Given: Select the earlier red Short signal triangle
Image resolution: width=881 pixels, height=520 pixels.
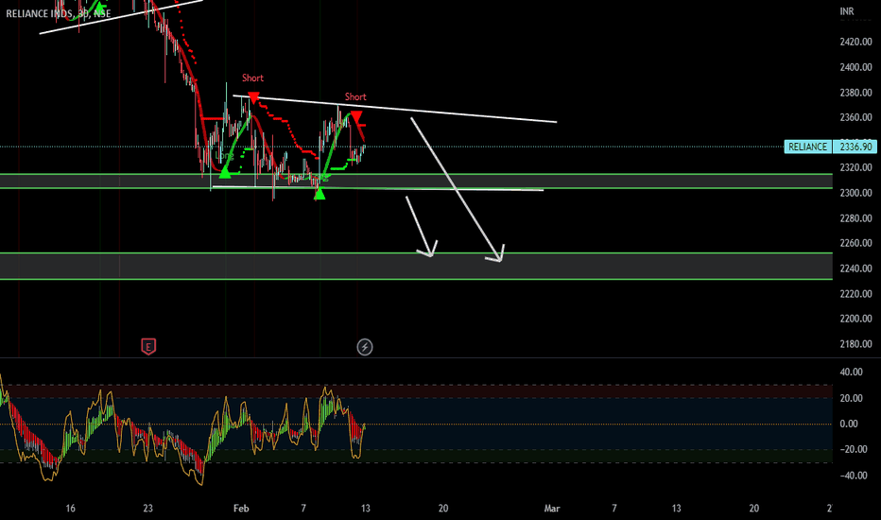Looking at the screenshot, I should tap(253, 97).
